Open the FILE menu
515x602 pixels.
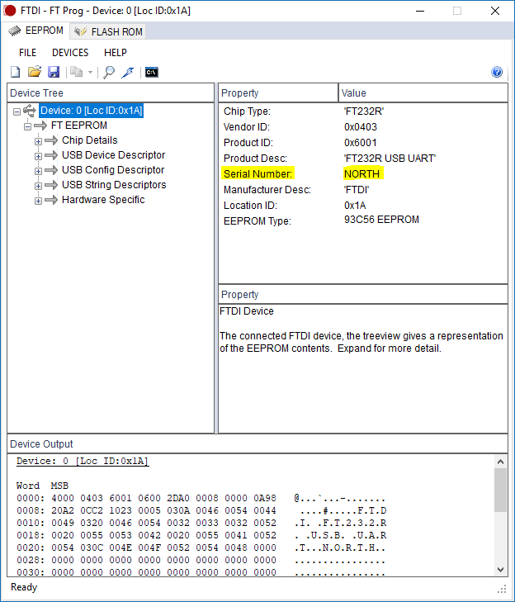click(x=28, y=53)
